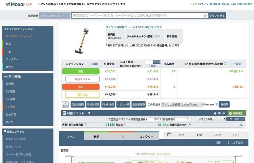Select 10日間 in period sidebar
Screen dimensions: 254x163
point(10,84)
